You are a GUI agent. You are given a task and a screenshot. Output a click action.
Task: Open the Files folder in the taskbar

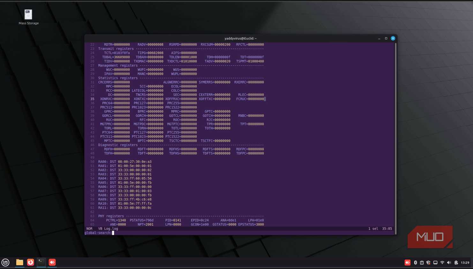[19, 262]
